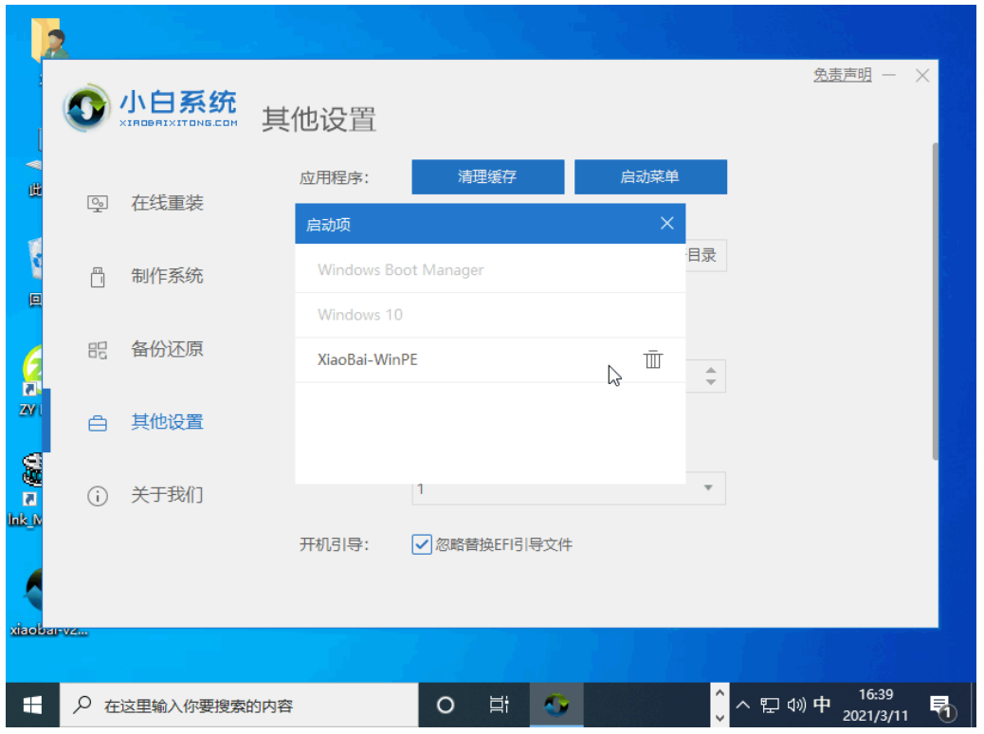Open 制作系统 from the sidebar
The width and height of the screenshot is (984, 734).
167,276
